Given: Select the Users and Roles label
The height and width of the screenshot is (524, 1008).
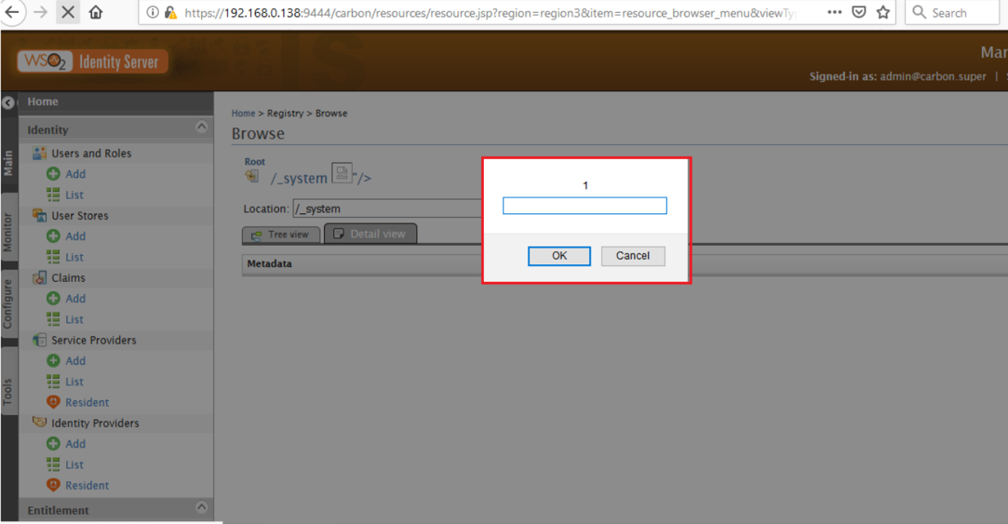Looking at the screenshot, I should 91,154.
